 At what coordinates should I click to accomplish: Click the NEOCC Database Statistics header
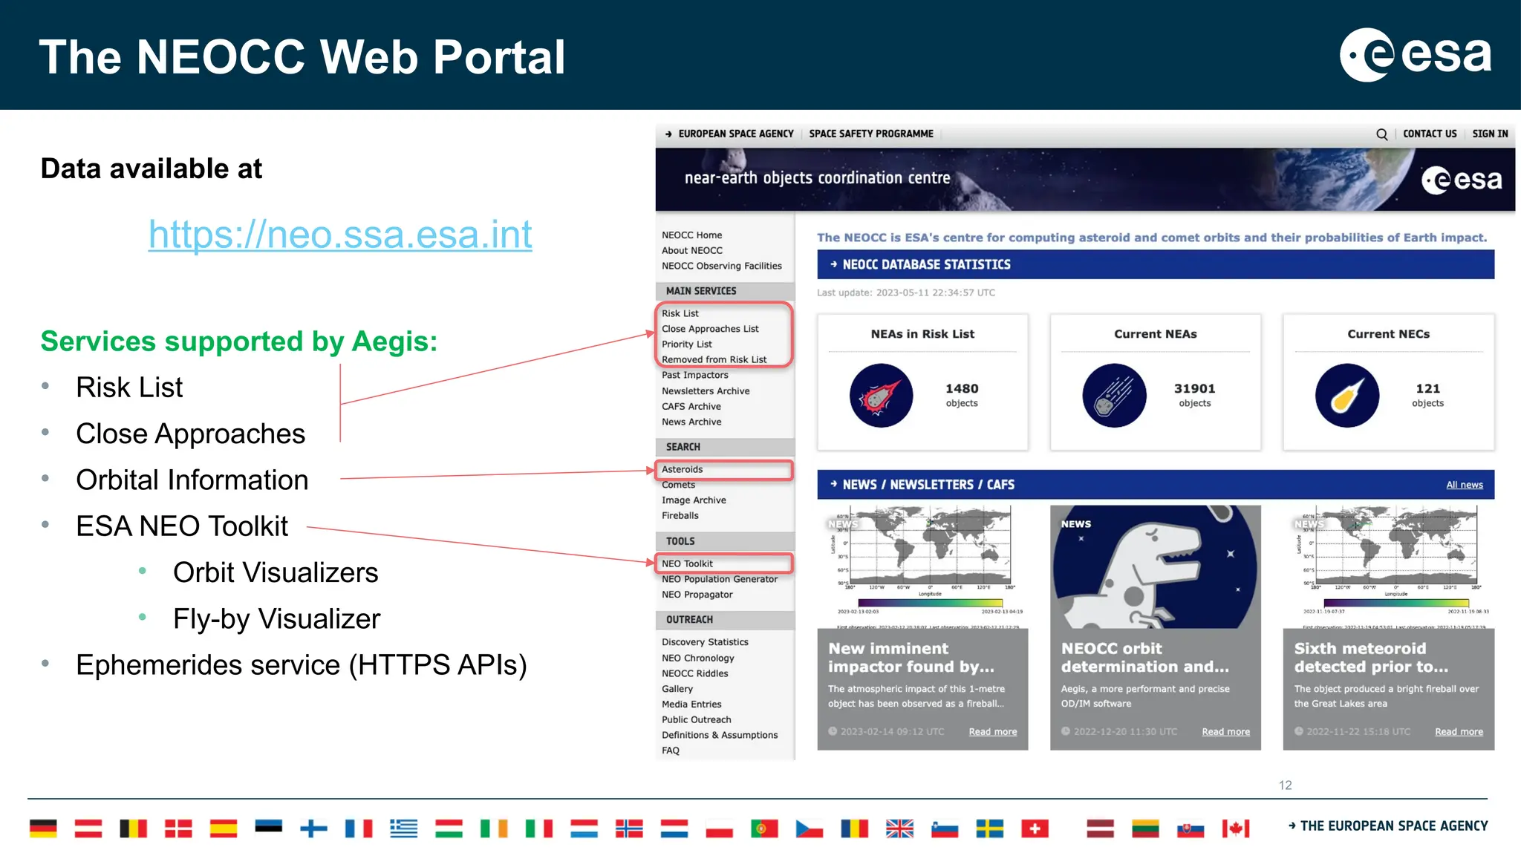tap(1155, 265)
